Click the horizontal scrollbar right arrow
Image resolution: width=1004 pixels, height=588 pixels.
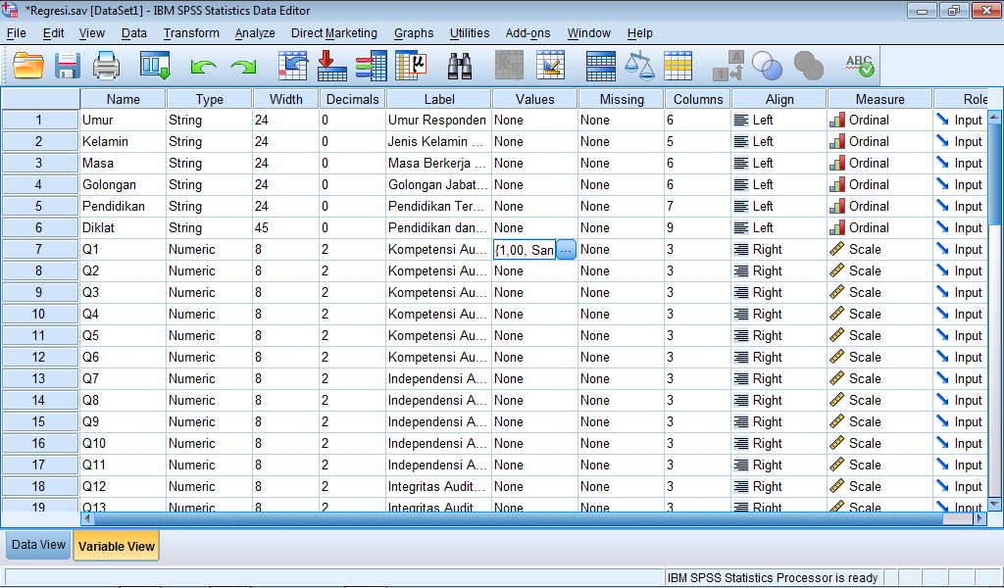click(x=980, y=518)
